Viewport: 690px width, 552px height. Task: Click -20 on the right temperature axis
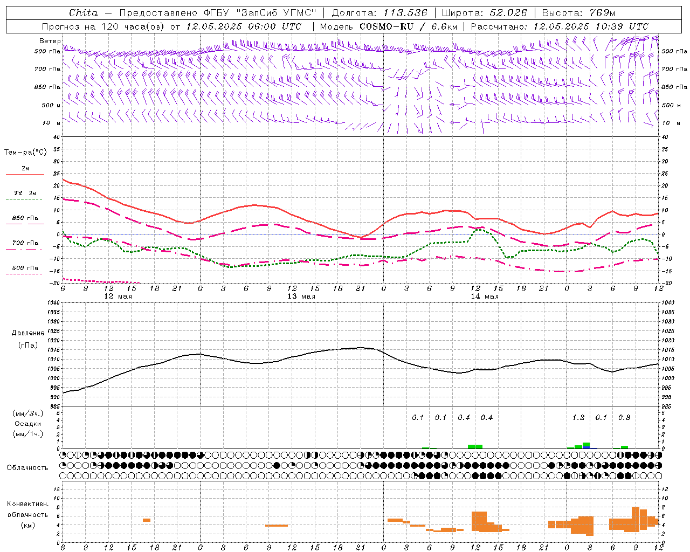pos(666,283)
